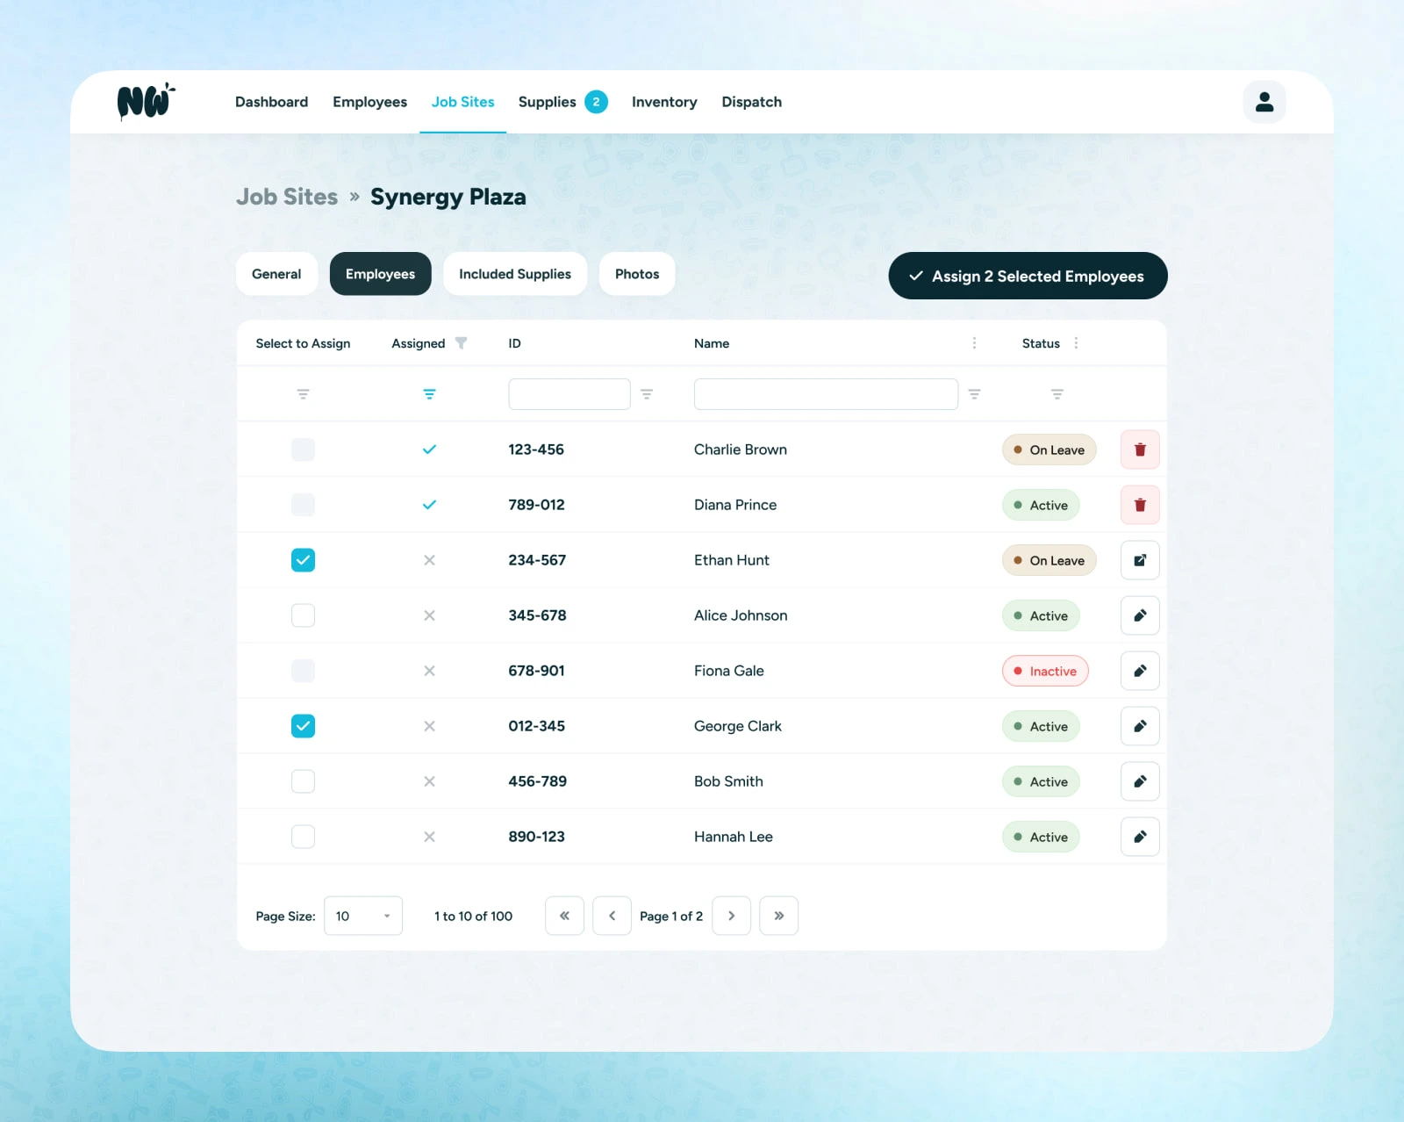
Task: Toggle the checkbox for Diana Prince
Action: [303, 505]
